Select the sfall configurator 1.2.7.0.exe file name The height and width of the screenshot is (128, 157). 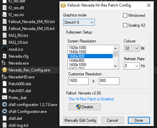click(x=33, y=105)
